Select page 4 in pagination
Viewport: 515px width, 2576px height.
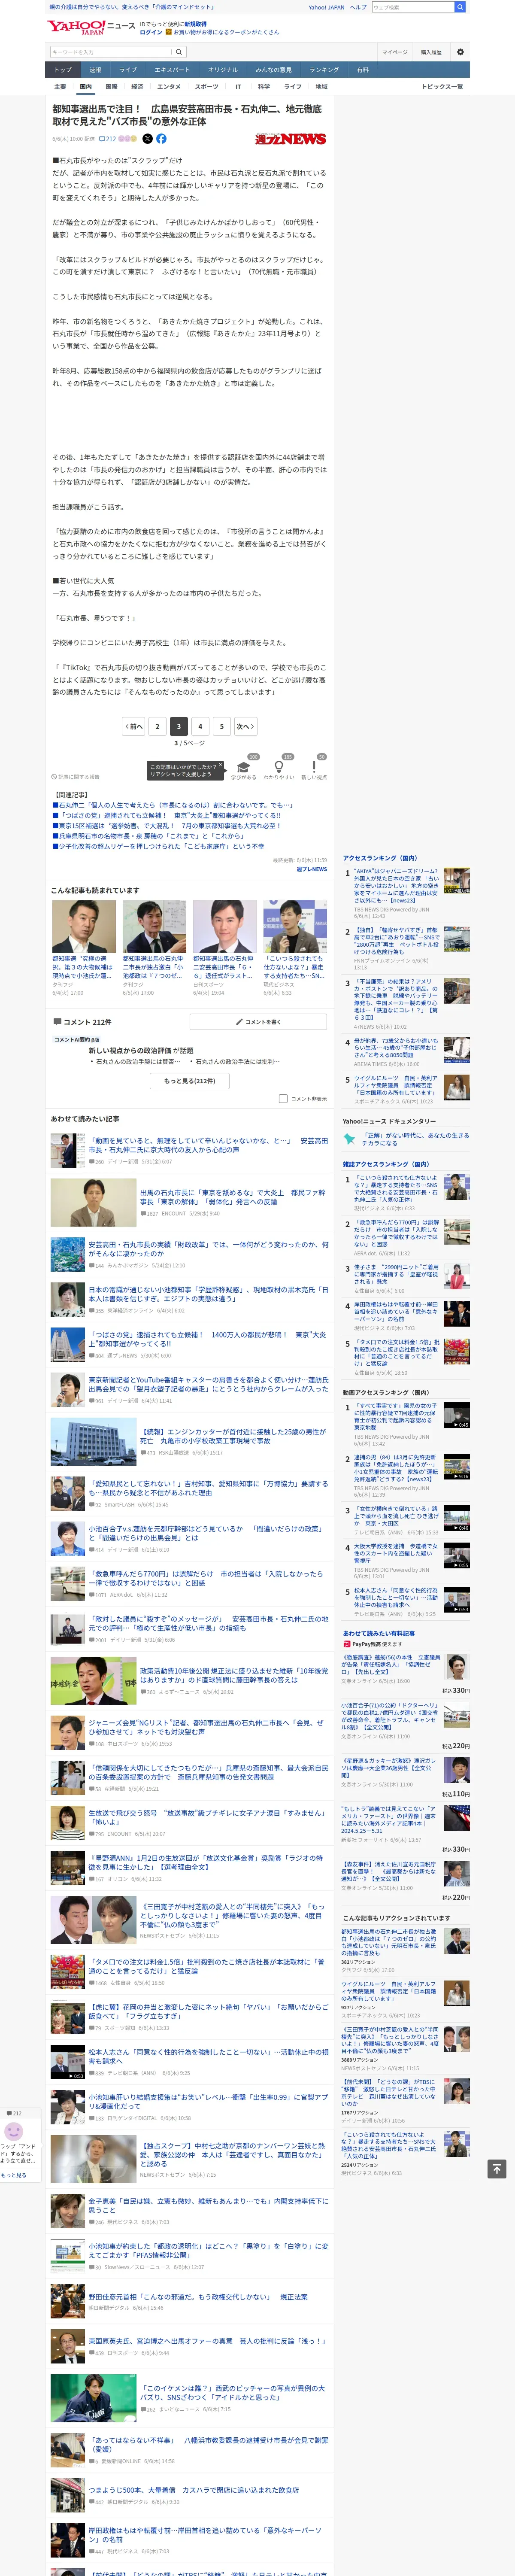(200, 726)
